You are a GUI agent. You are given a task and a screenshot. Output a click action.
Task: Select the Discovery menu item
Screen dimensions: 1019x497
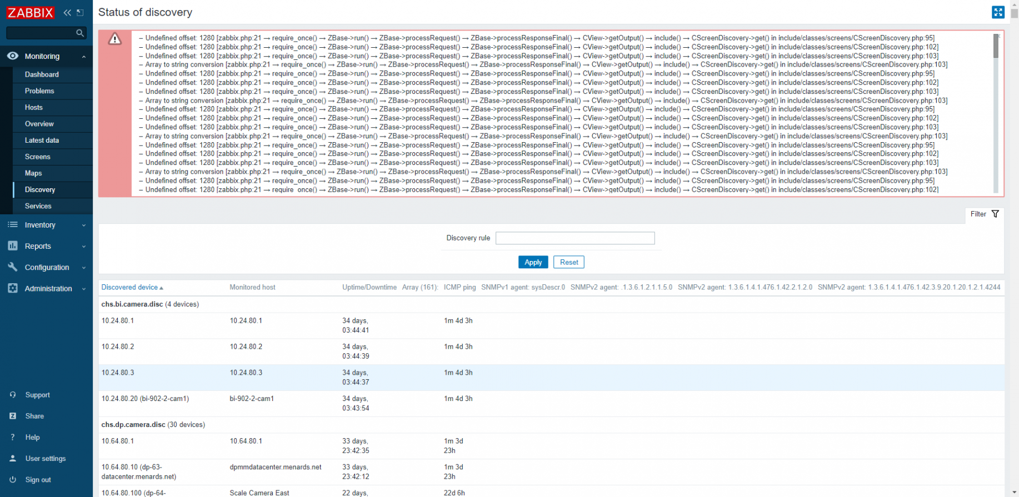[x=40, y=189]
